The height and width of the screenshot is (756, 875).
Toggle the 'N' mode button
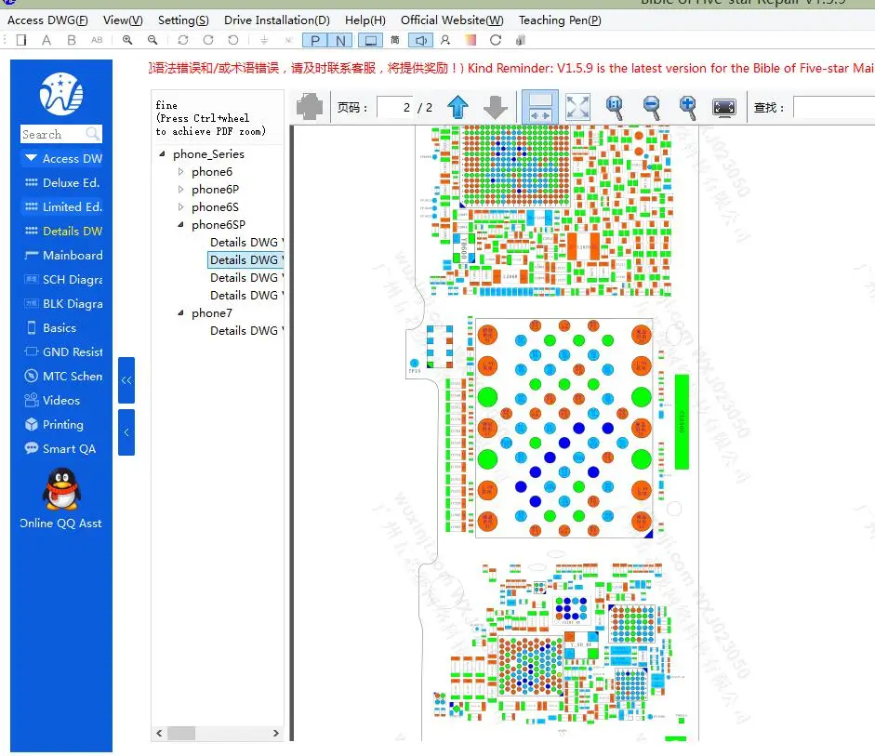coord(340,40)
